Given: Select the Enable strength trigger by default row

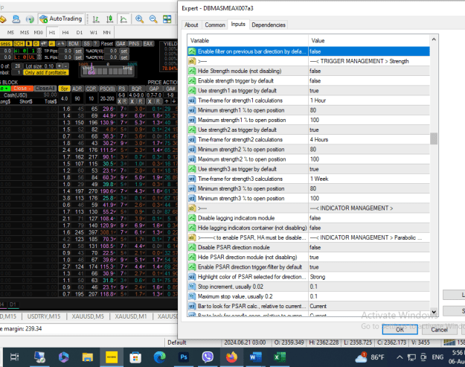Looking at the screenshot, I should click(x=309, y=80).
